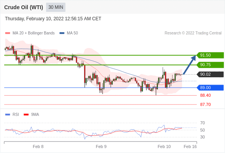Click the red 9MA legend swatch
Screen dimensions: 225x153
click(26, 115)
